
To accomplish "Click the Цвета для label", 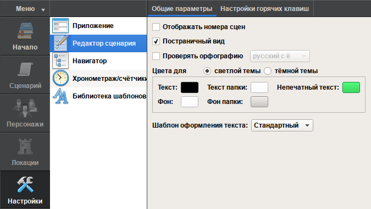I will [169, 71].
